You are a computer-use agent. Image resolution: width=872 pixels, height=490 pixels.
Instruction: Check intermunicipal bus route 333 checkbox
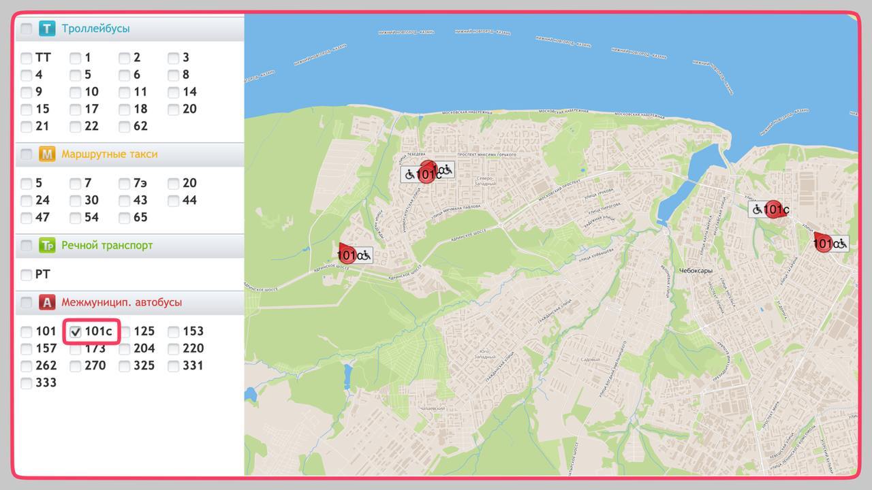point(27,383)
